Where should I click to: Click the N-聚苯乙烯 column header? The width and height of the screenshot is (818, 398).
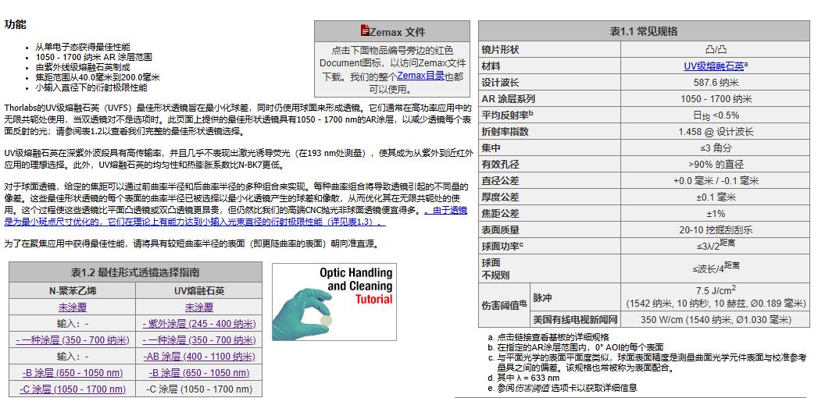click(x=72, y=291)
